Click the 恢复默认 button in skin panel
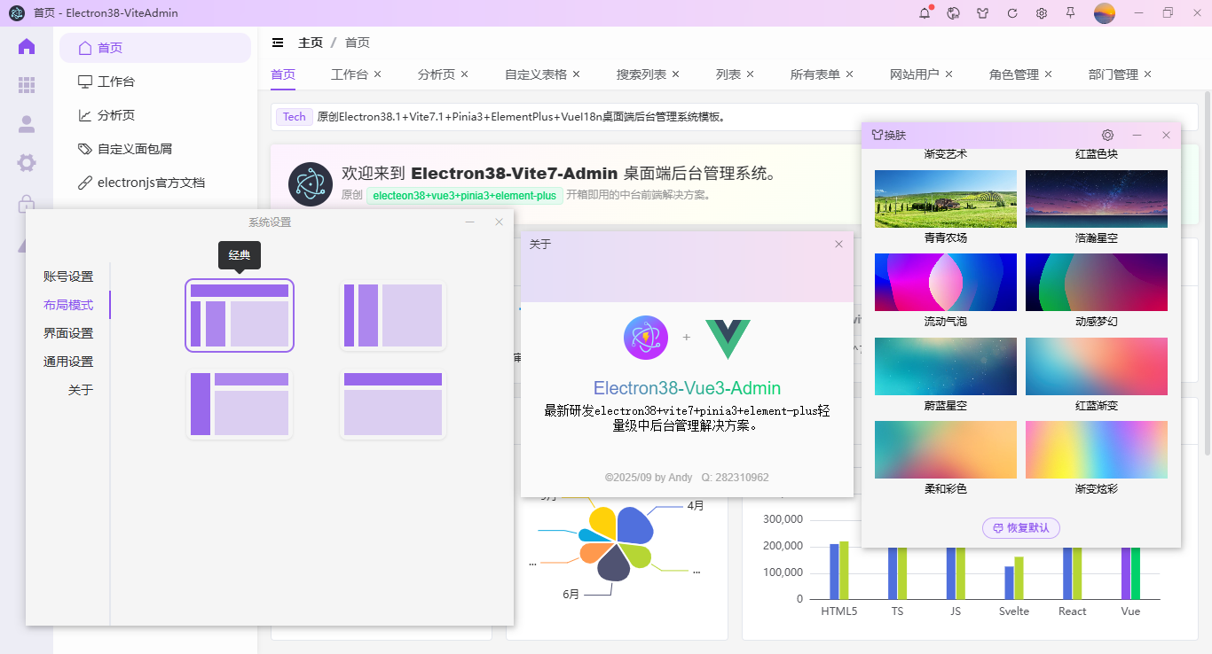 1020,527
